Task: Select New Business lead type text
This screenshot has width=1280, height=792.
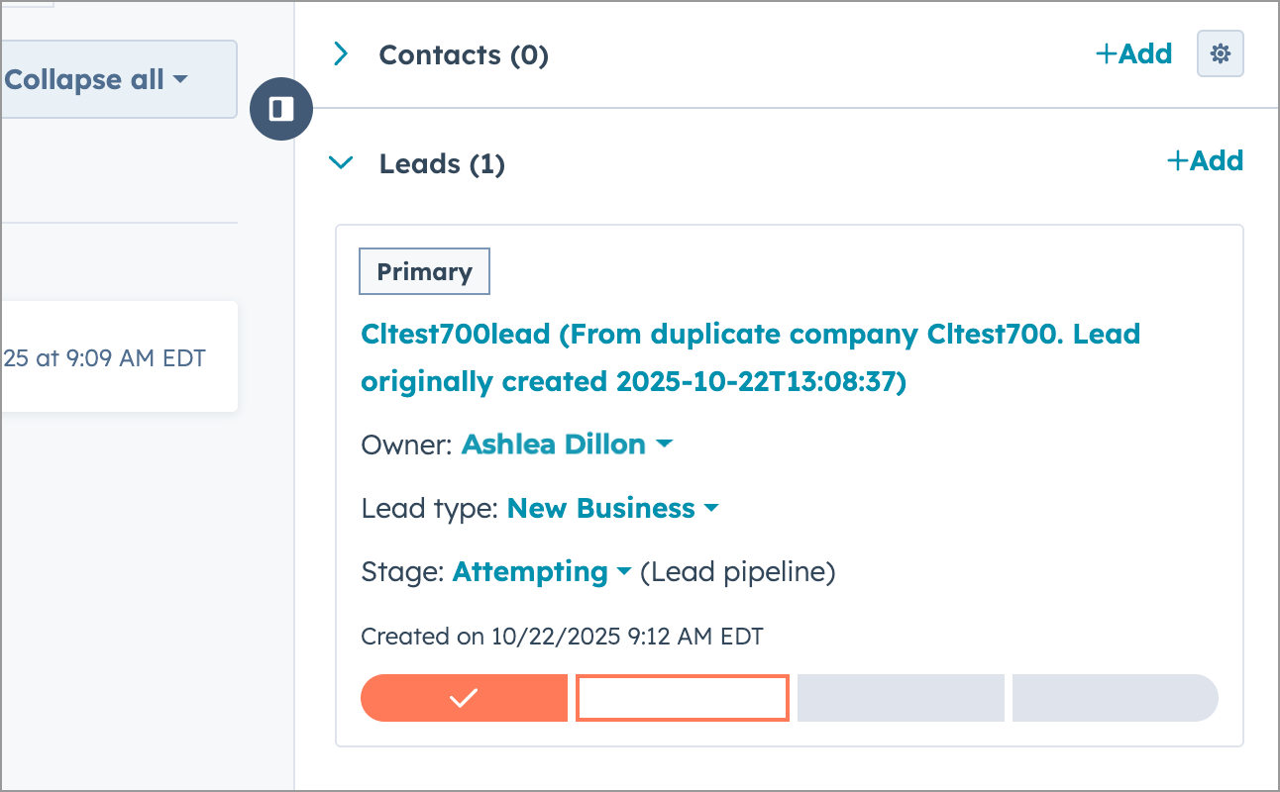Action: tap(599, 508)
